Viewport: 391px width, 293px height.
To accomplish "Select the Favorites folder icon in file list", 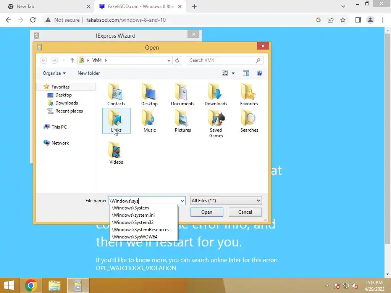I will [x=249, y=95].
